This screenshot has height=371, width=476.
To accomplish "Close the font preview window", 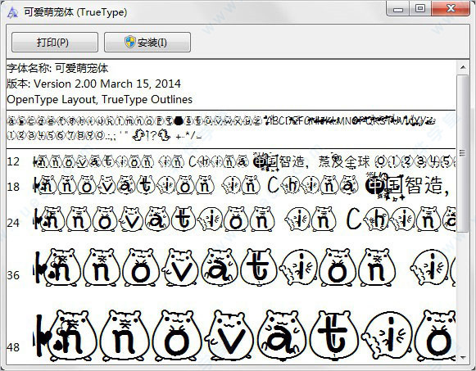I will point(451,9).
